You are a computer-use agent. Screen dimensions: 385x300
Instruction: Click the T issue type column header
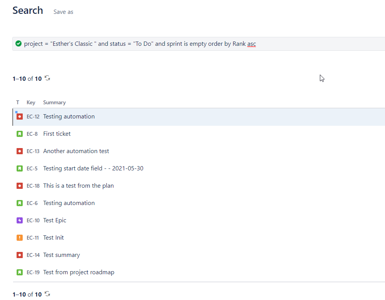point(17,102)
